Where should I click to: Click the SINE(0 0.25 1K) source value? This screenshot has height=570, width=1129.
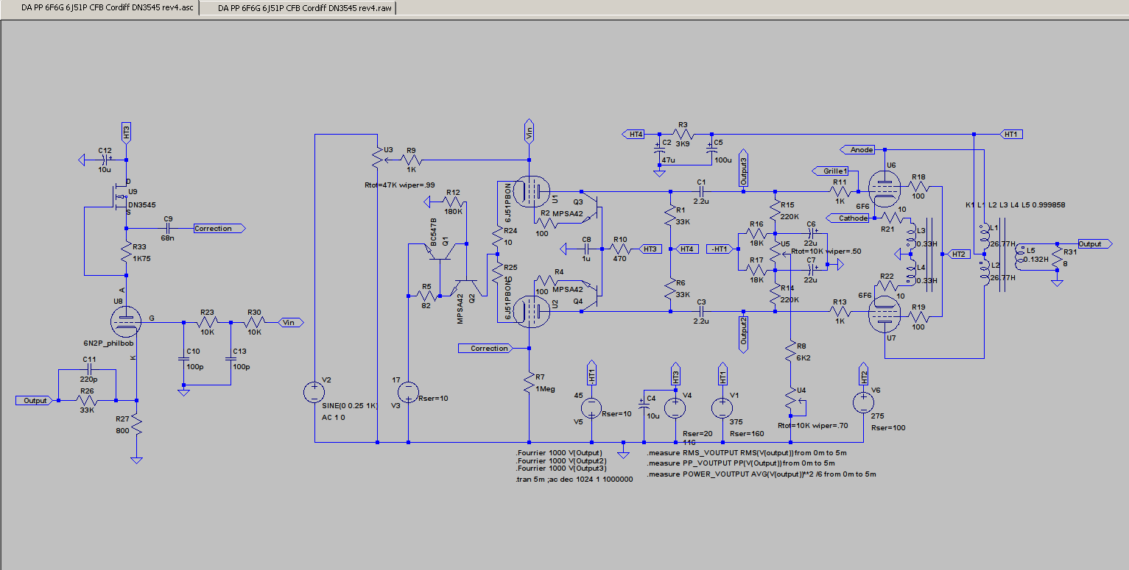348,406
